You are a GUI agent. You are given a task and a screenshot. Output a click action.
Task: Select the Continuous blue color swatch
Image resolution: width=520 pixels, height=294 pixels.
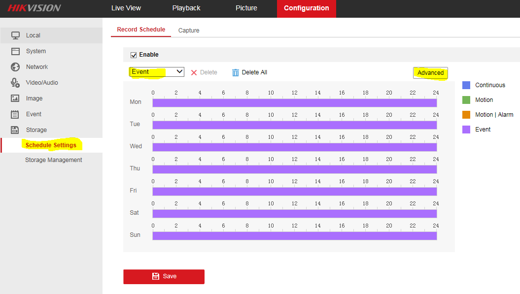466,85
